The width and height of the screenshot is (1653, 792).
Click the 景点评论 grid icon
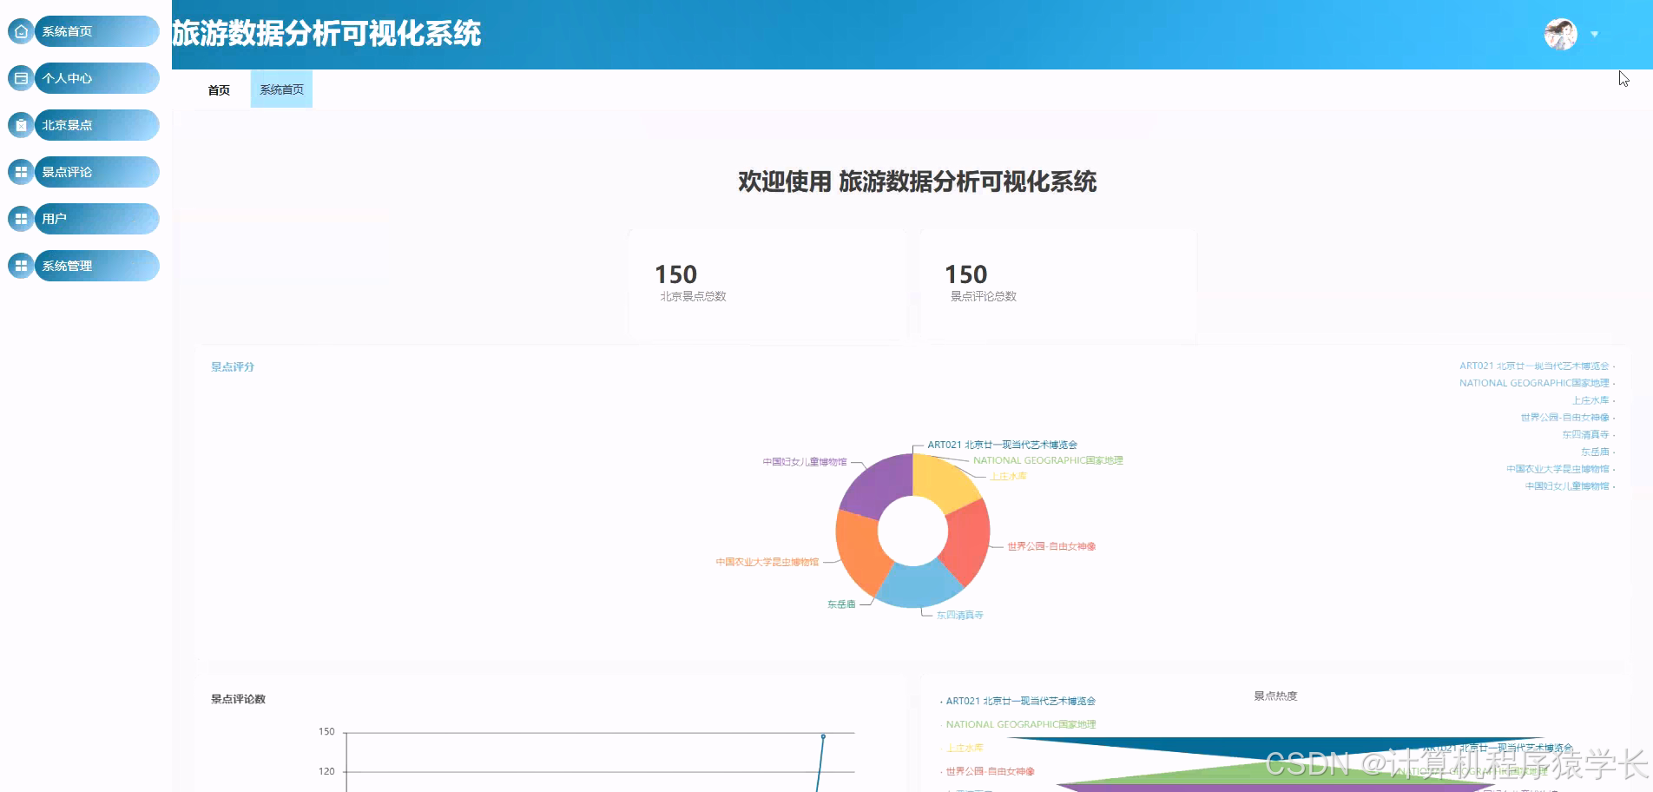point(20,171)
